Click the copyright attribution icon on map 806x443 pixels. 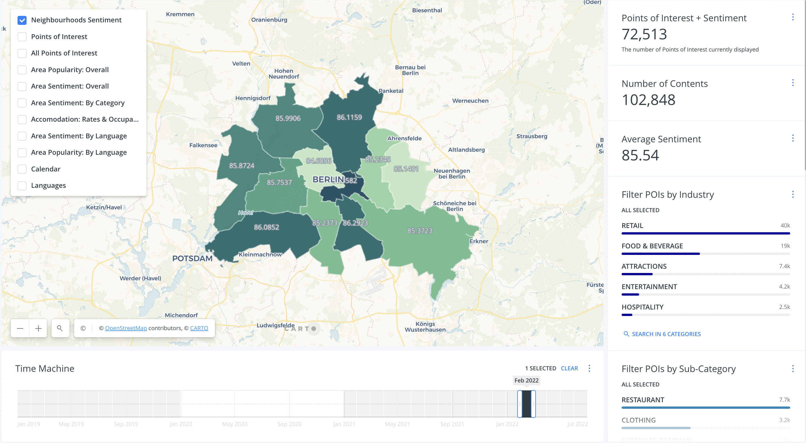tap(83, 328)
